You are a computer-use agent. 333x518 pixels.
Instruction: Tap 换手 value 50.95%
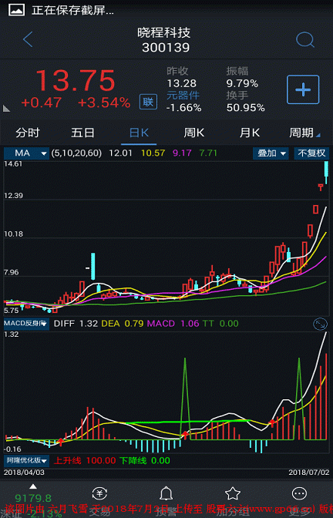coord(245,108)
